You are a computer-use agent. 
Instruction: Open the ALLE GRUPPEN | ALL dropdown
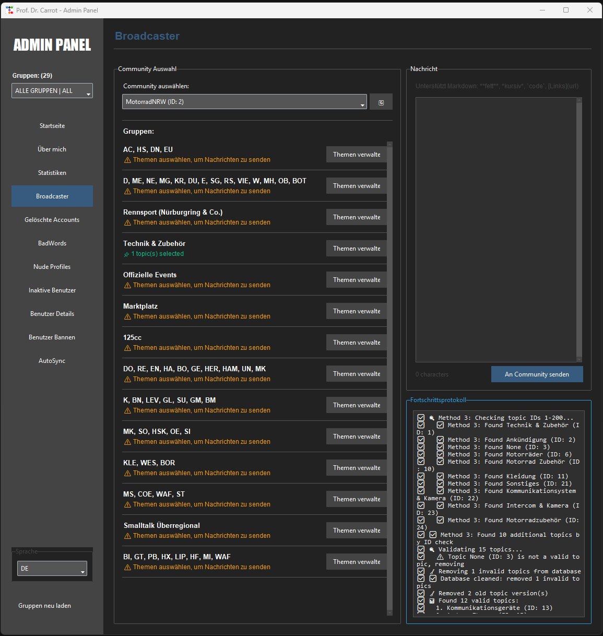coord(52,91)
